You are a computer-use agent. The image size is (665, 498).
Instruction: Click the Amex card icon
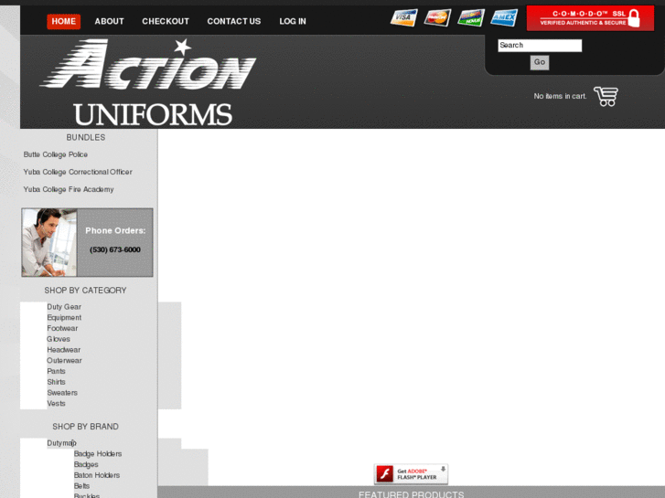click(504, 17)
